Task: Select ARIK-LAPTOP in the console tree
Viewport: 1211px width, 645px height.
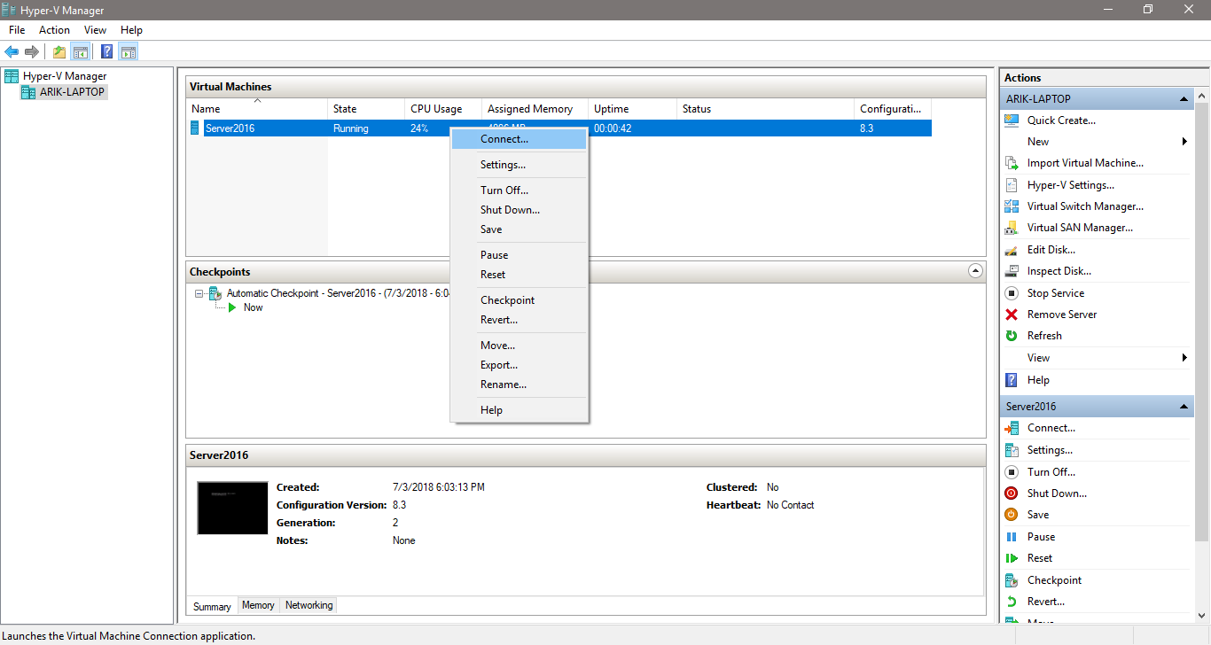Action: point(64,92)
